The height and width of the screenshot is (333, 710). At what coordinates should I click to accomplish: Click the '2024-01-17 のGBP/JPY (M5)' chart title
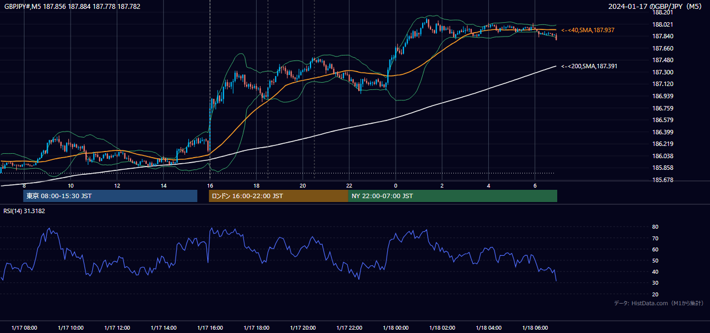pyautogui.click(x=656, y=7)
